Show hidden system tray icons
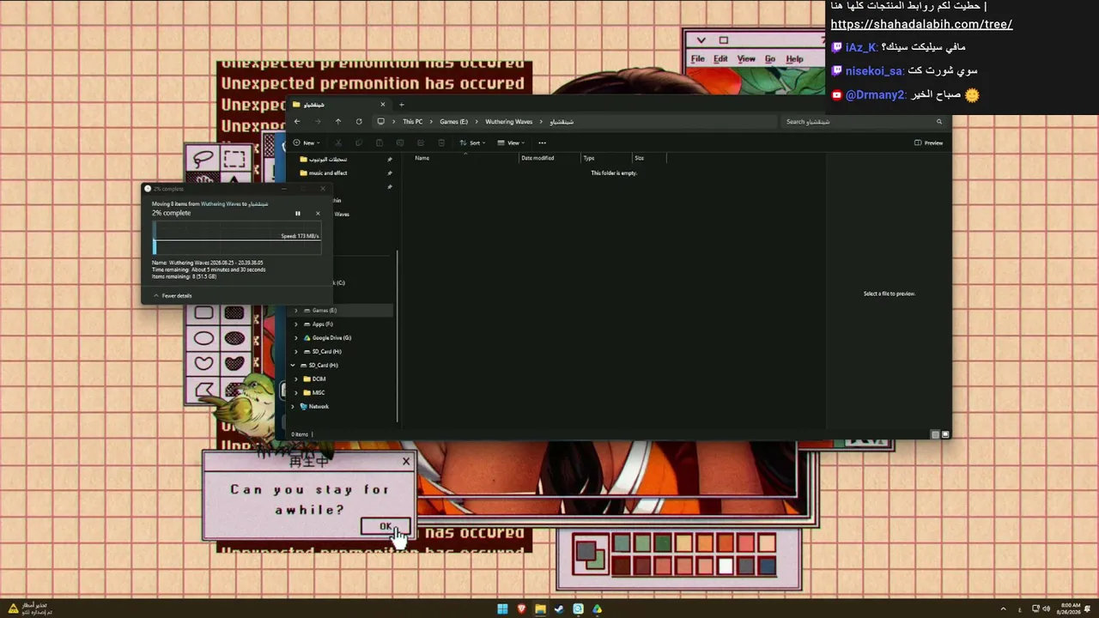The width and height of the screenshot is (1099, 618). [x=1003, y=609]
